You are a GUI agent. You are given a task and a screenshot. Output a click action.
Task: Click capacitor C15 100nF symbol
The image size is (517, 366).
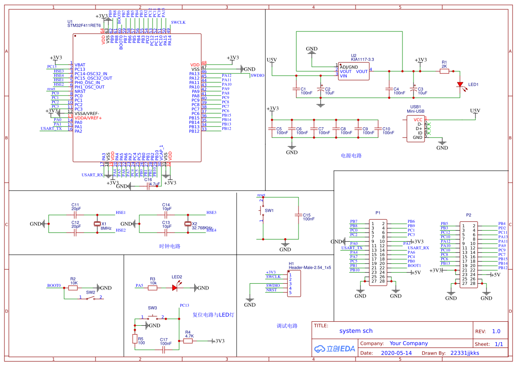299,215
